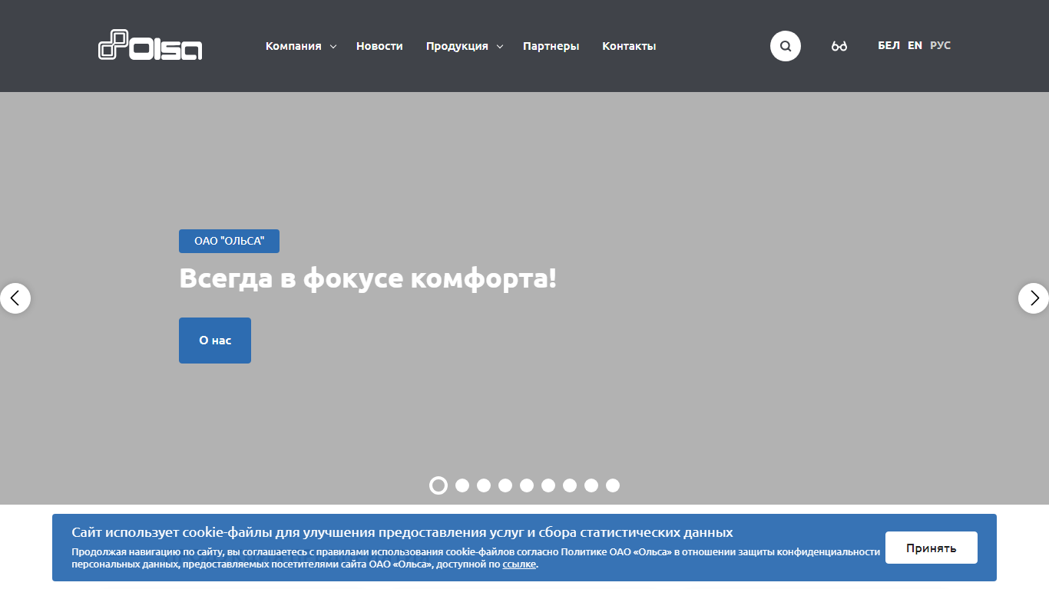This screenshot has width=1049, height=589.
Task: Open the search magnifier button
Action: click(786, 46)
